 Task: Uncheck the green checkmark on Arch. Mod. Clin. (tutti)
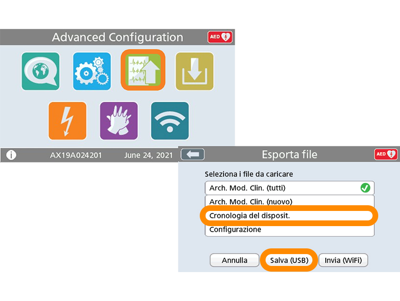365,188
